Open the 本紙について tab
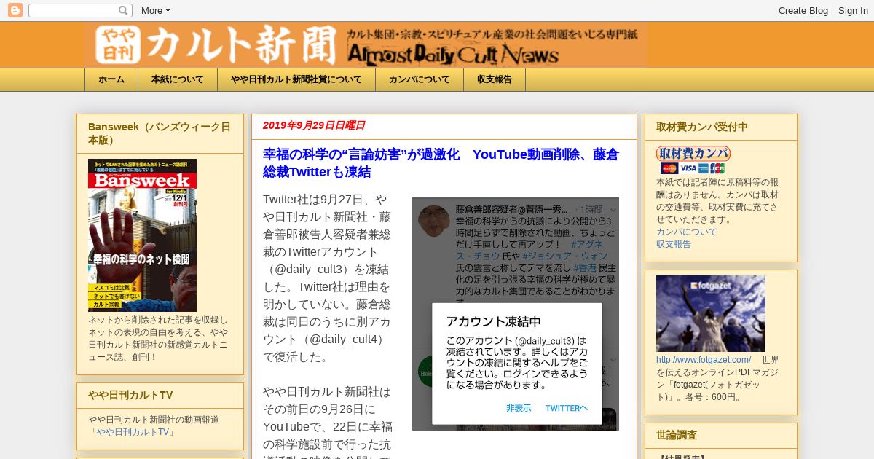 click(x=178, y=79)
